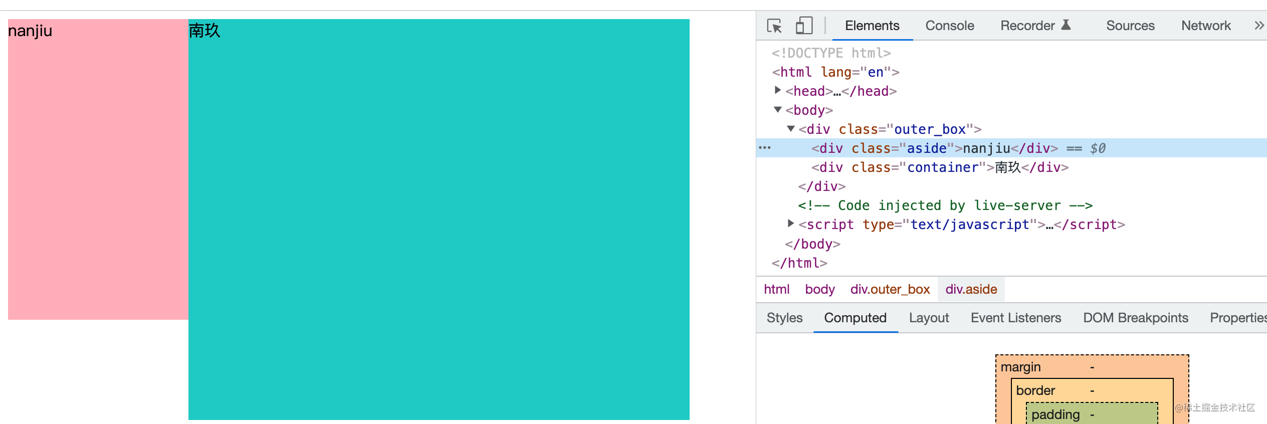Screen dimensions: 1267x424
Task: Select the html lang en DOM row
Action: (1011, 72)
